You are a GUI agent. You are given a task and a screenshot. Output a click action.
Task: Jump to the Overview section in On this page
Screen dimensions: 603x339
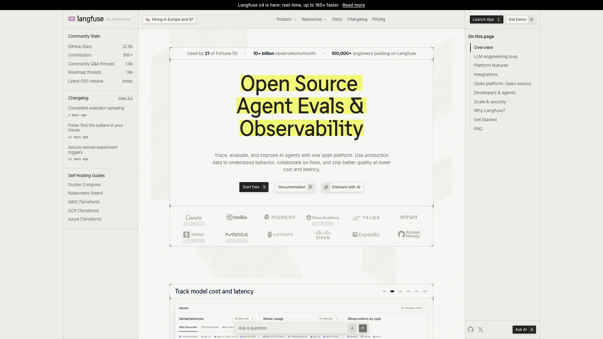[483, 47]
